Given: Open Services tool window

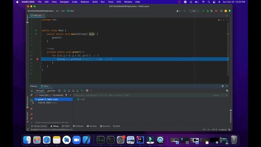Looking at the screenshot, I should point(105,126).
